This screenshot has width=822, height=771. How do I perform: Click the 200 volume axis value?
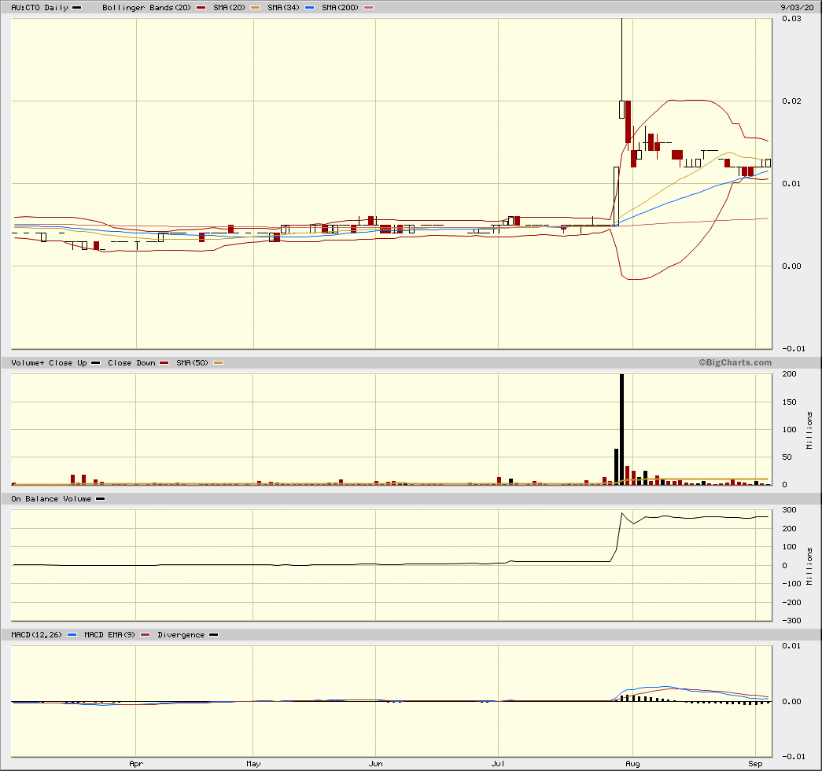pos(790,373)
